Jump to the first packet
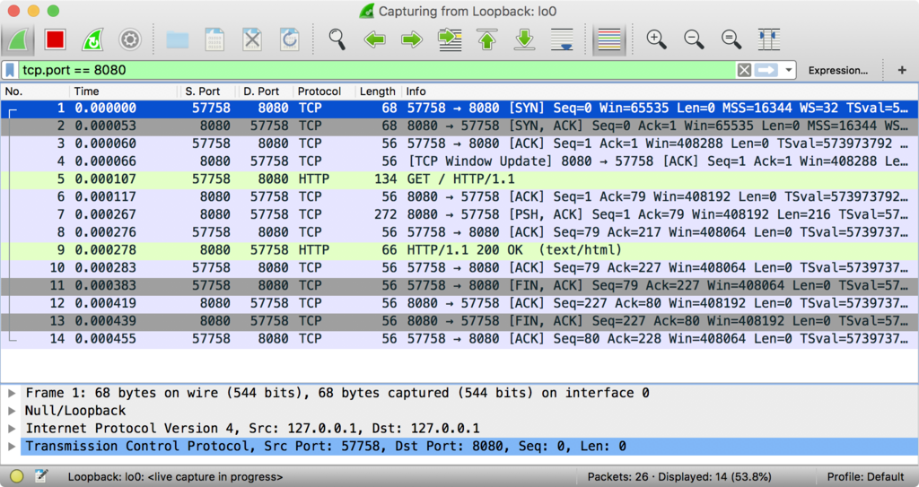Image resolution: width=919 pixels, height=487 pixels. point(487,39)
